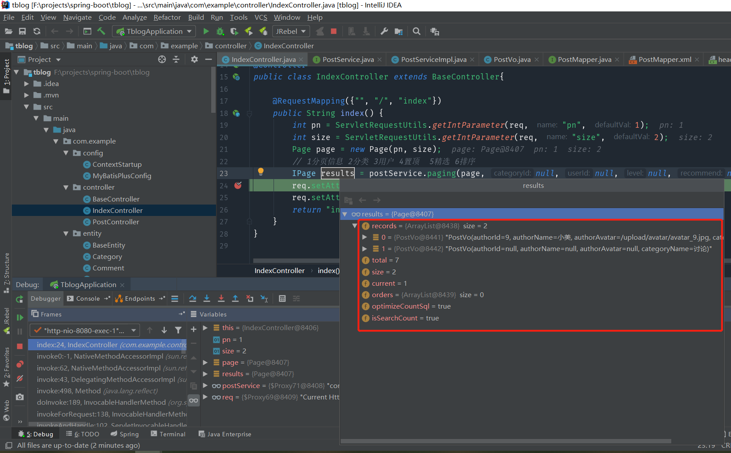Click Stop icon in debug sidebar
Viewport: 731px width, 453px height.
[x=20, y=346]
